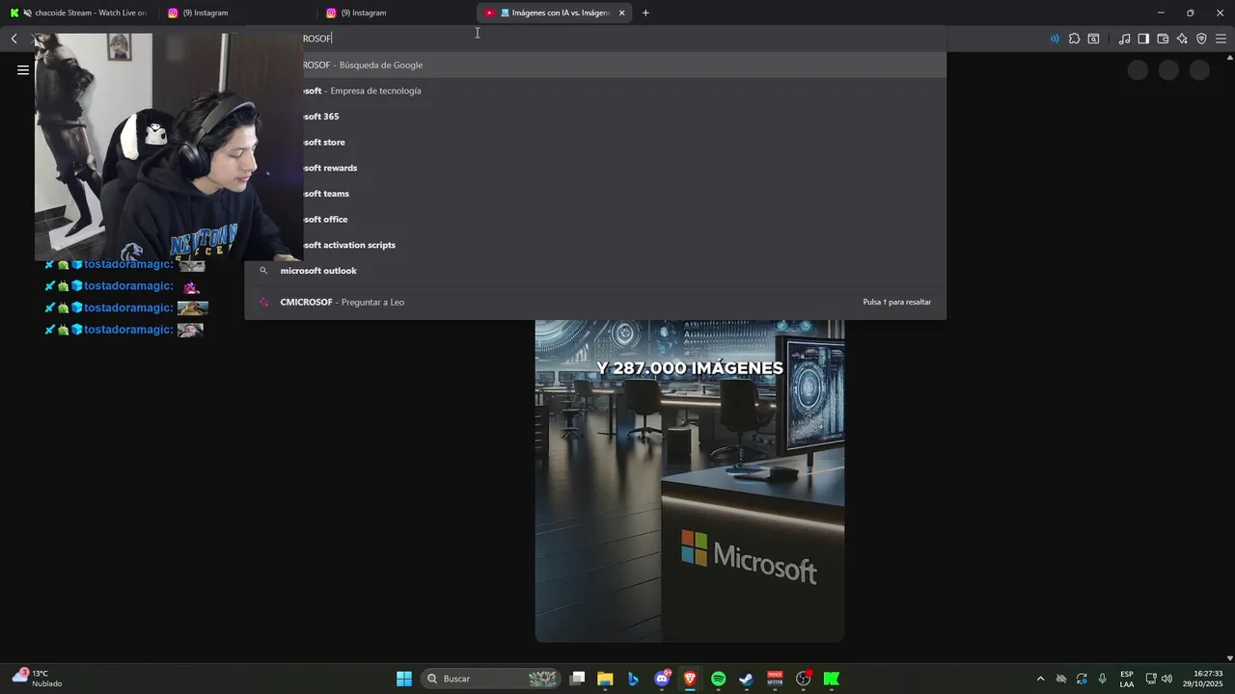Screen dimensions: 1235x694
Task: Open OBS Studio from the taskbar
Action: tap(803, 679)
